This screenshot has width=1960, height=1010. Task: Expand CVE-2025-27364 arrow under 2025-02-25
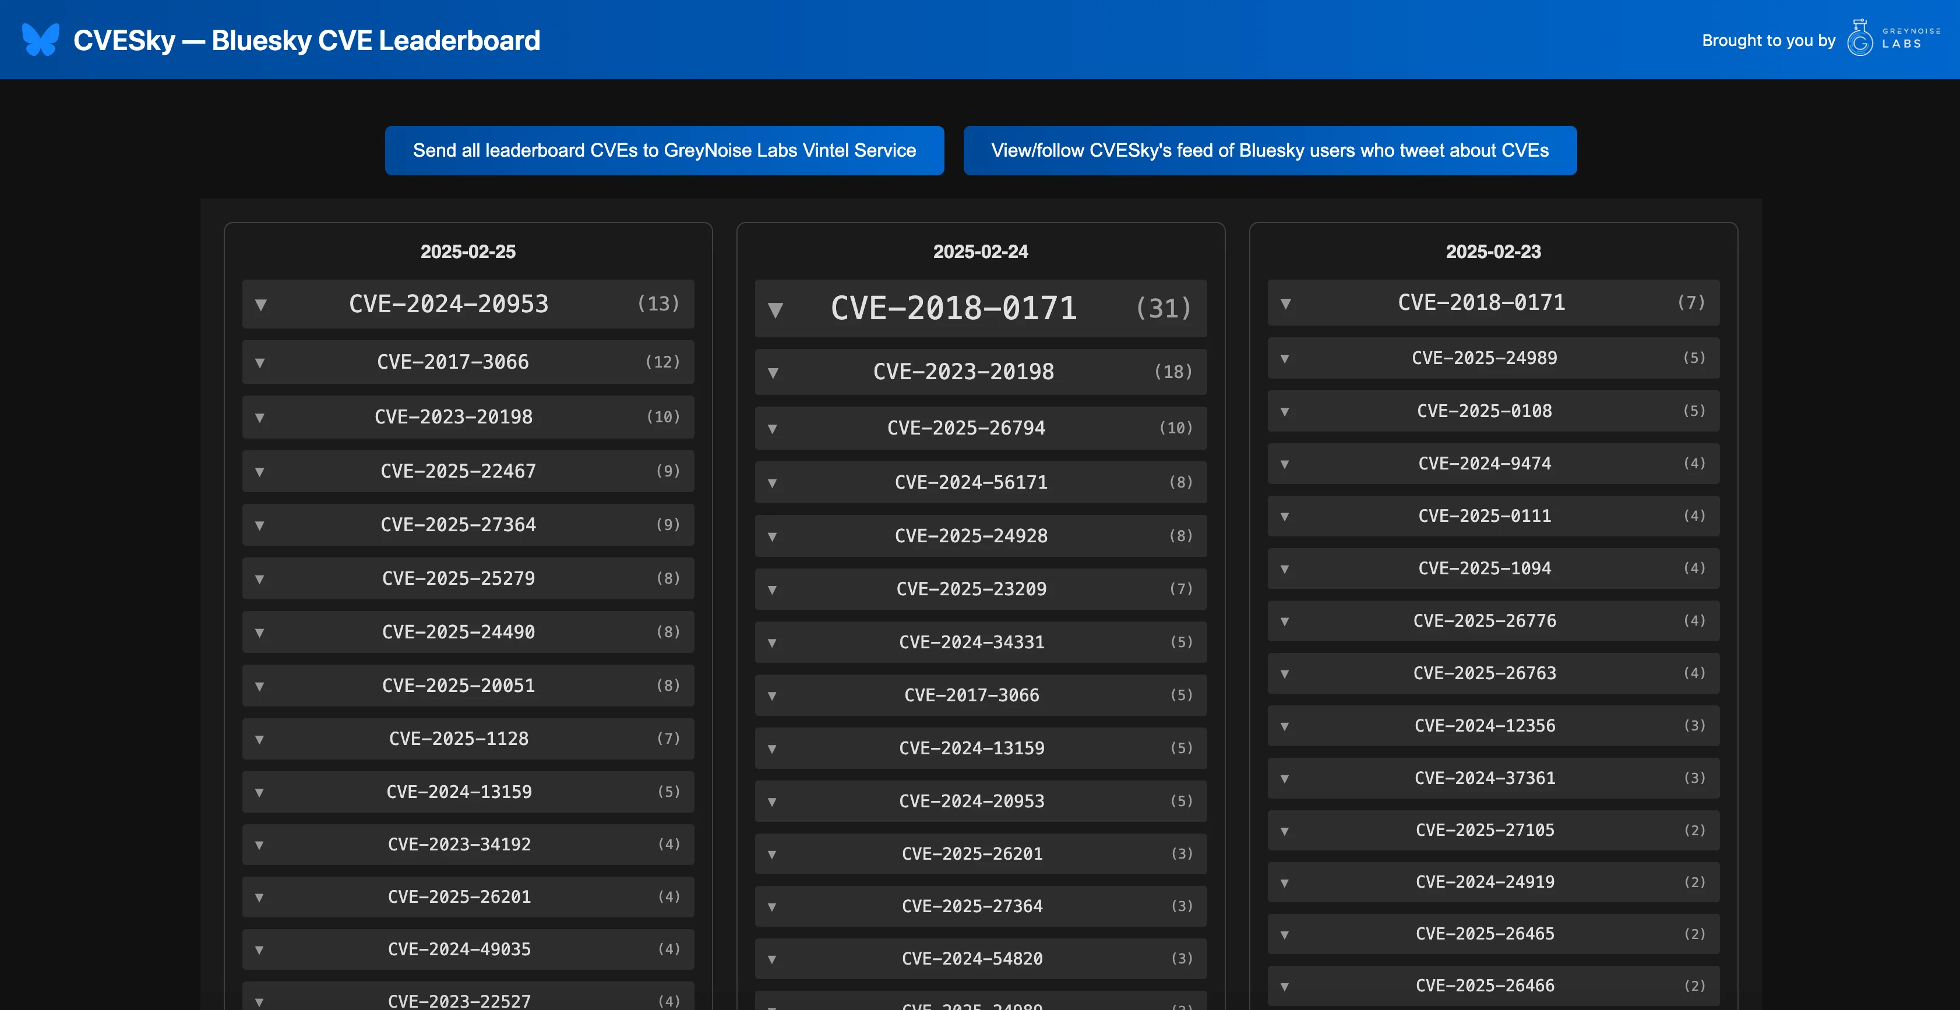(260, 525)
